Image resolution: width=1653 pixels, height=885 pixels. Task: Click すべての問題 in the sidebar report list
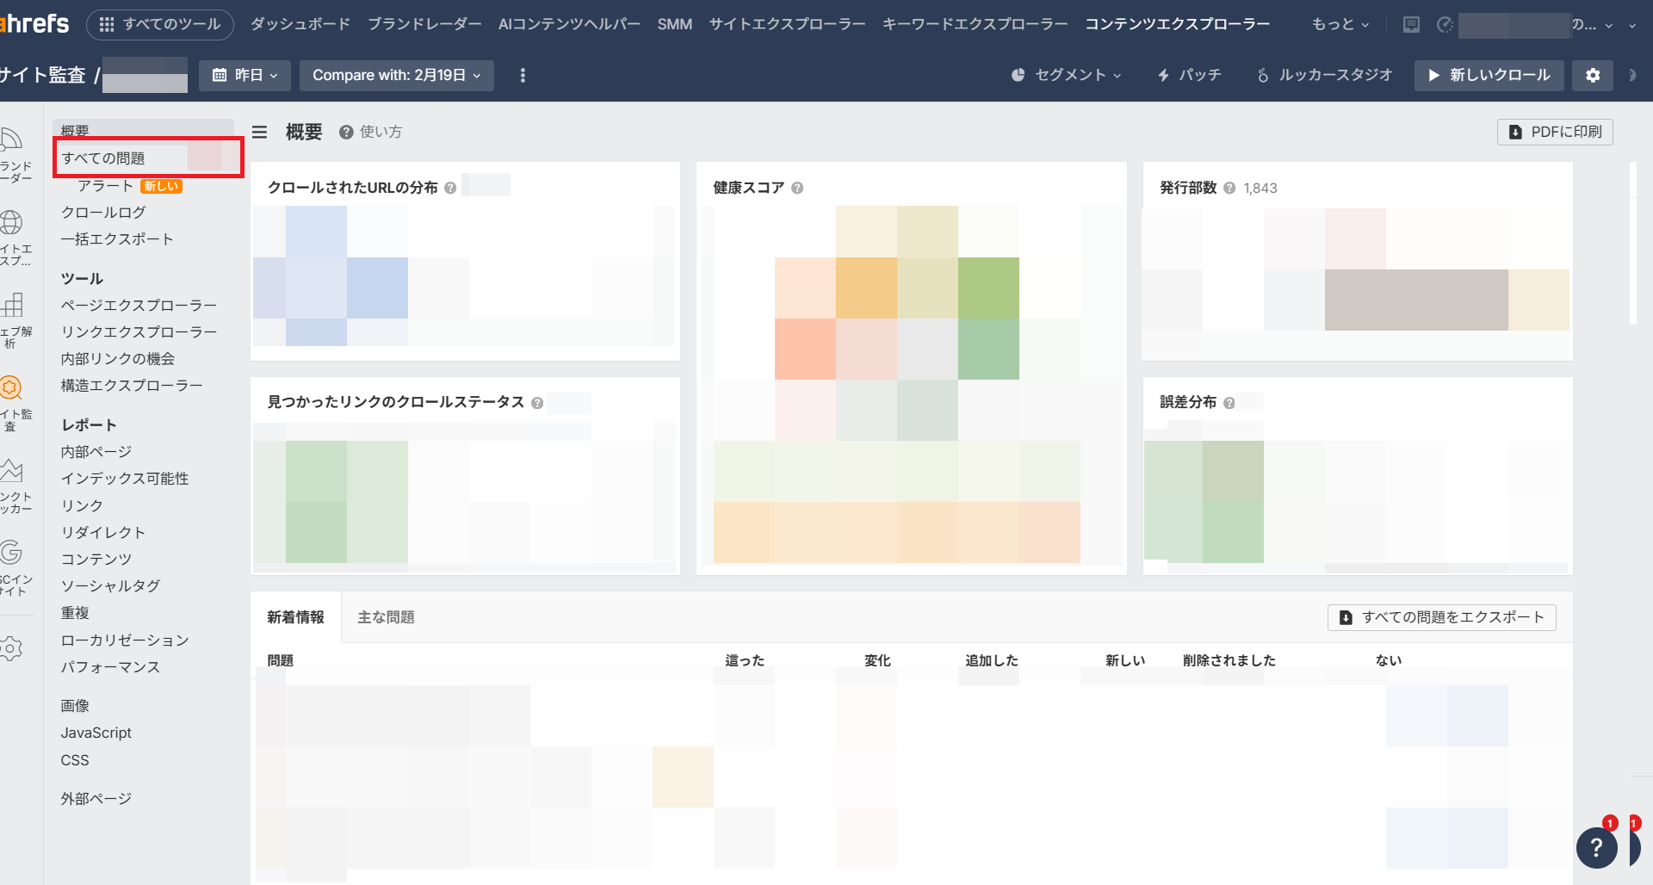(103, 158)
